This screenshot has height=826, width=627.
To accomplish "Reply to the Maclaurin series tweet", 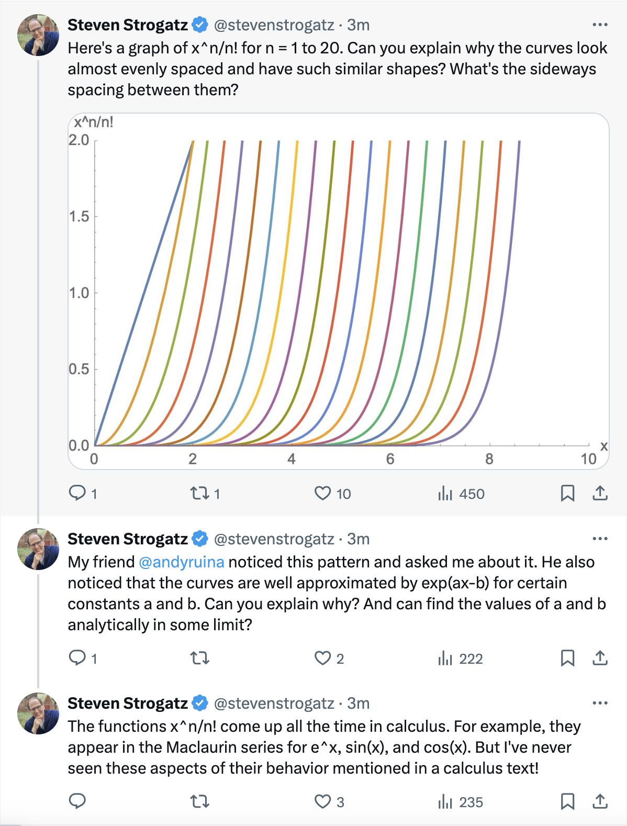I will click(79, 802).
